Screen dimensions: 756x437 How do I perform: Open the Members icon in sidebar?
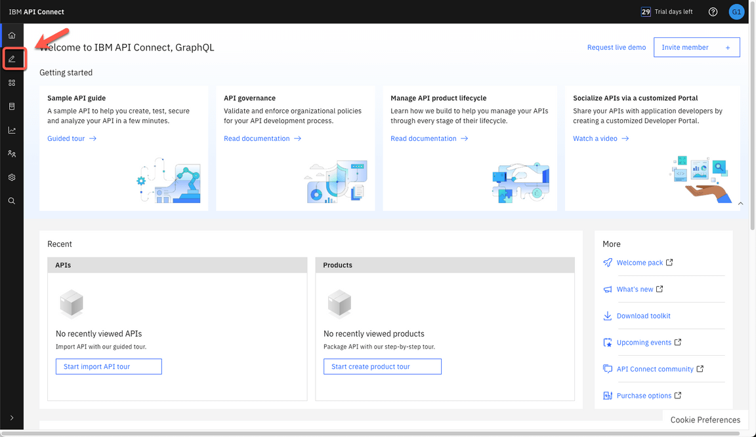tap(12, 153)
